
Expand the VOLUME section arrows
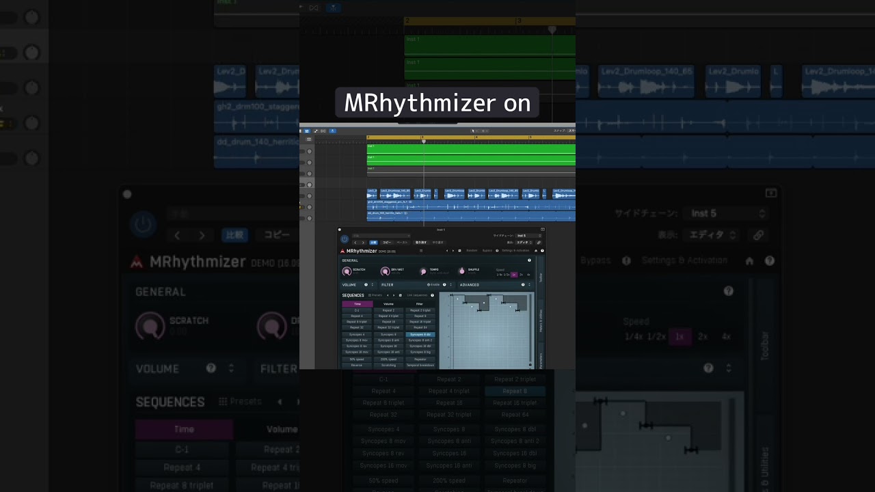pos(373,284)
